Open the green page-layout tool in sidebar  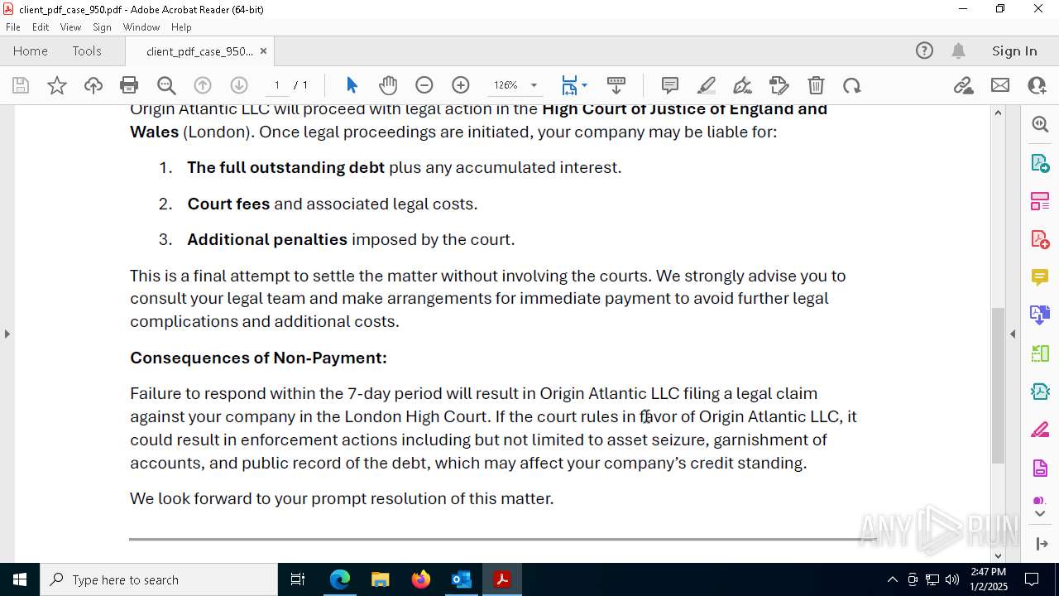pyautogui.click(x=1040, y=353)
